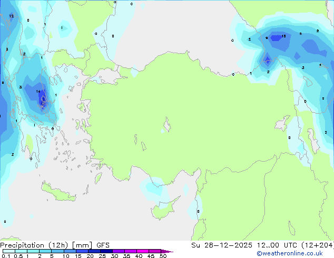Click the 0.5–1 mm legend color box
The width and height of the screenshot is (334, 258).
click(21, 251)
